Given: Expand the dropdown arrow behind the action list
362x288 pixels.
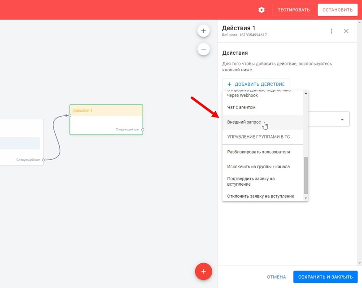Looking at the screenshot, I should click(x=342, y=120).
